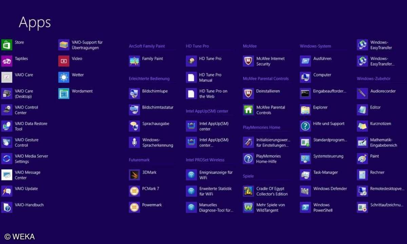Launch Bildschirmlupe icon
Image resolution: width=407 pixels, height=244 pixels.
(x=134, y=94)
